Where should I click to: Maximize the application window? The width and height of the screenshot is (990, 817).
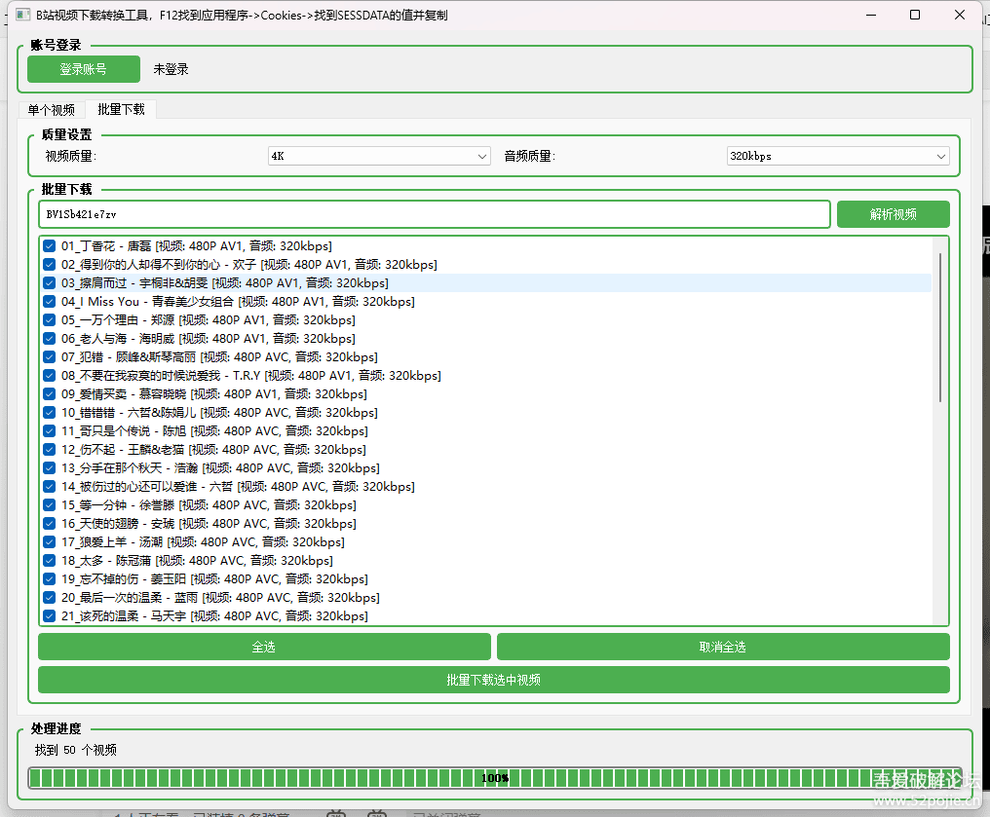pyautogui.click(x=914, y=16)
